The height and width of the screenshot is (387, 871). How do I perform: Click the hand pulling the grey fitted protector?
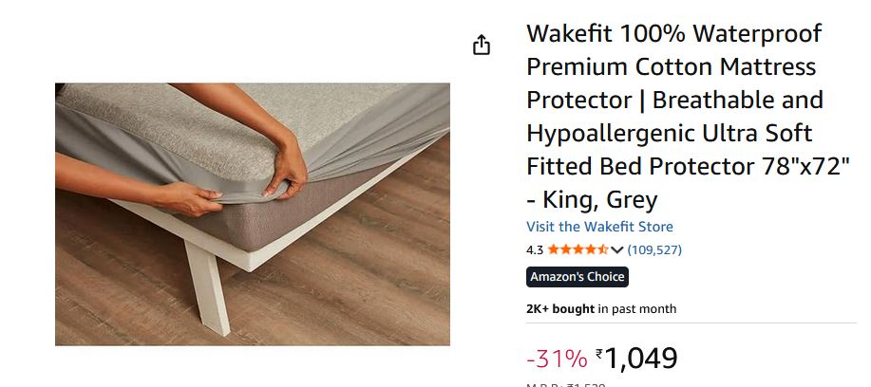(288, 166)
